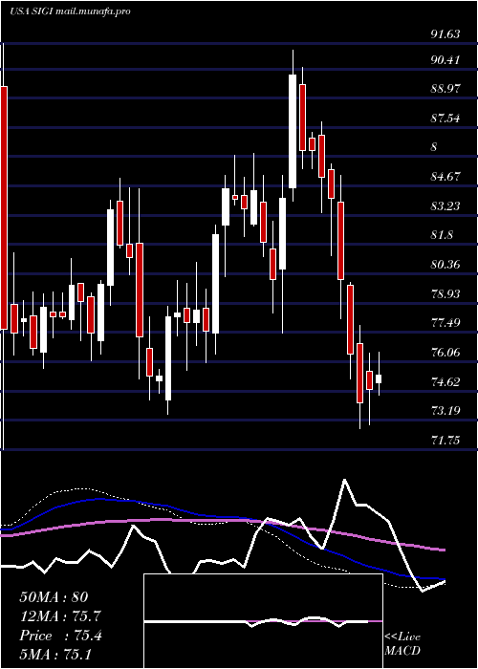Click the 'Price : 75.4' legend value
478x669 pixels.
coord(60,636)
